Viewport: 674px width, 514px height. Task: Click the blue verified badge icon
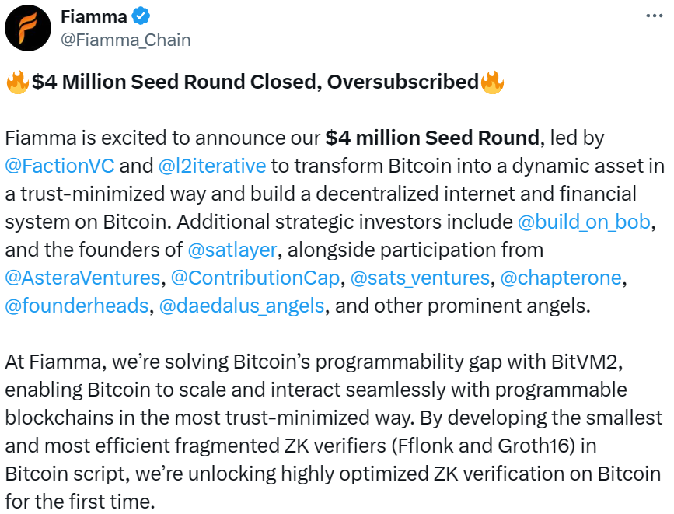141,15
